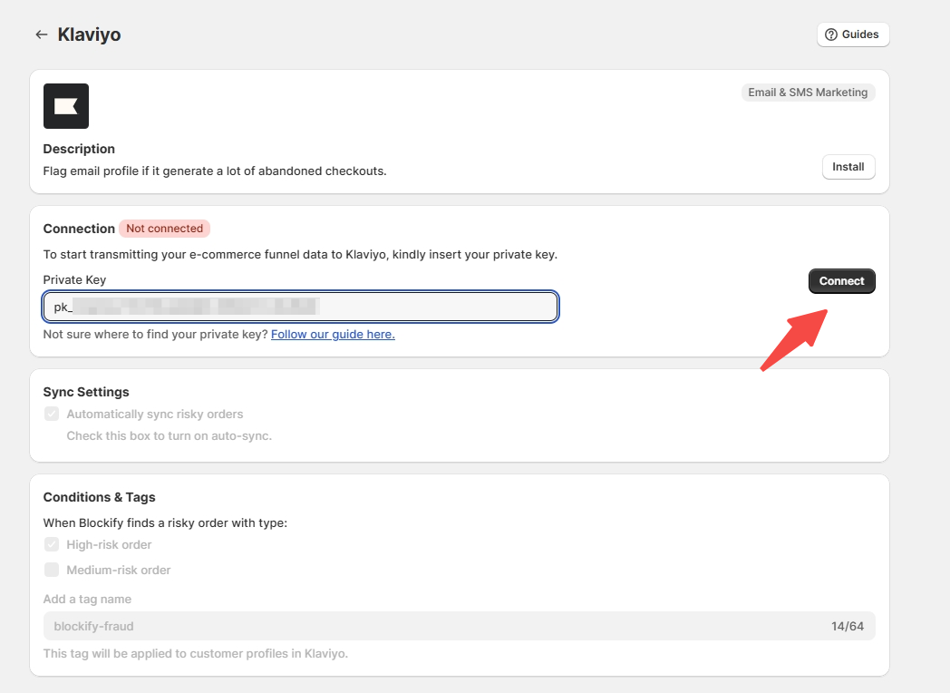The image size is (950, 693).
Task: Click the Sync Settings heading
Action: point(86,392)
